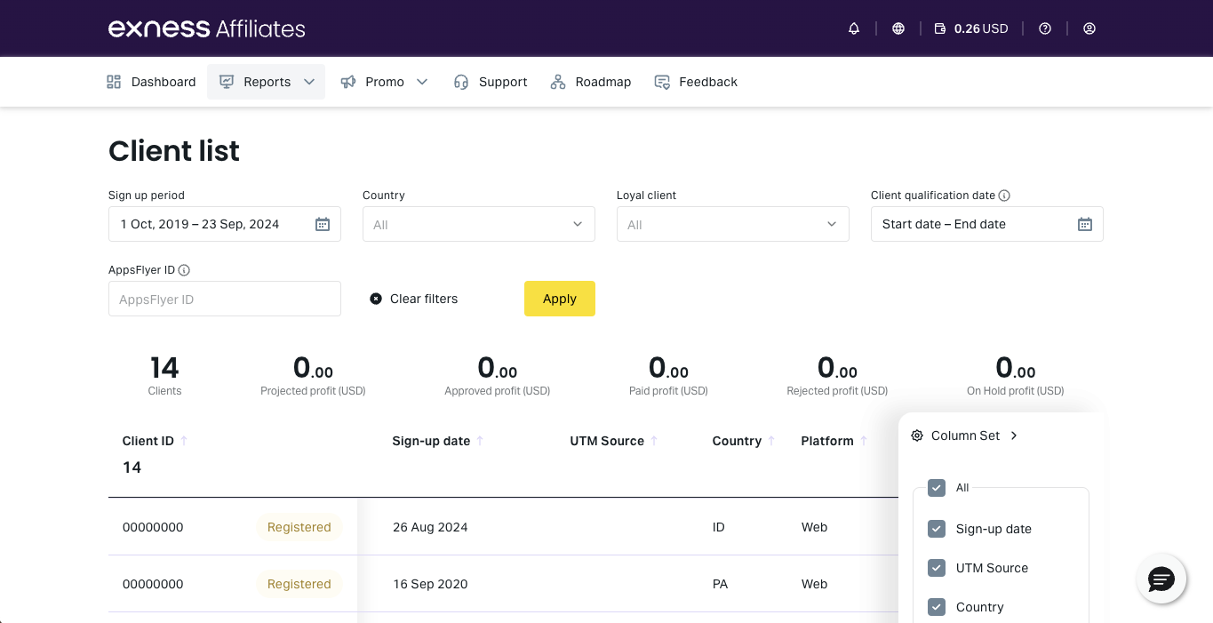Screen dimensions: 1213x623
Task: Click the globe language icon
Action: [898, 28]
